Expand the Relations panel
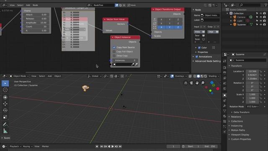Viewport: 268px width, 151px height. click(x=236, y=117)
